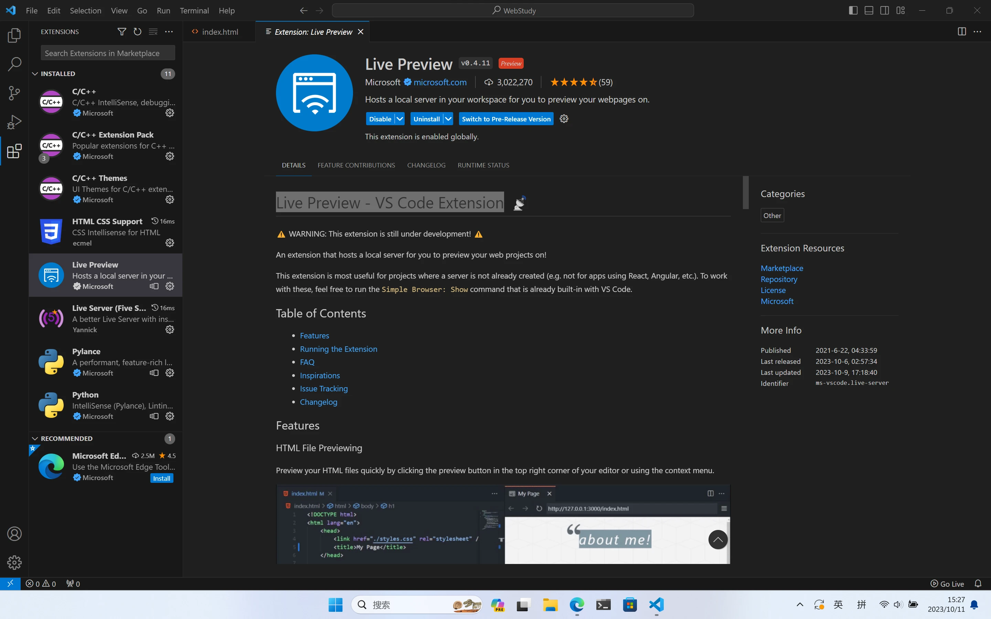Toggle the bottom panel layout icon

(869, 11)
